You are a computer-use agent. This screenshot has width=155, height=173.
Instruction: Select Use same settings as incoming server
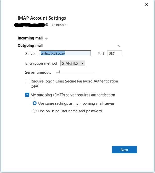(x=35, y=103)
